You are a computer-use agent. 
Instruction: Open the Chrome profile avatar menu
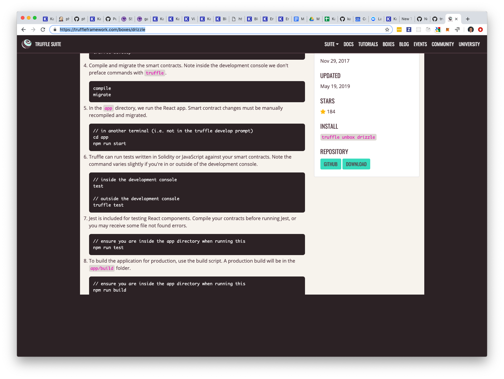click(x=470, y=30)
